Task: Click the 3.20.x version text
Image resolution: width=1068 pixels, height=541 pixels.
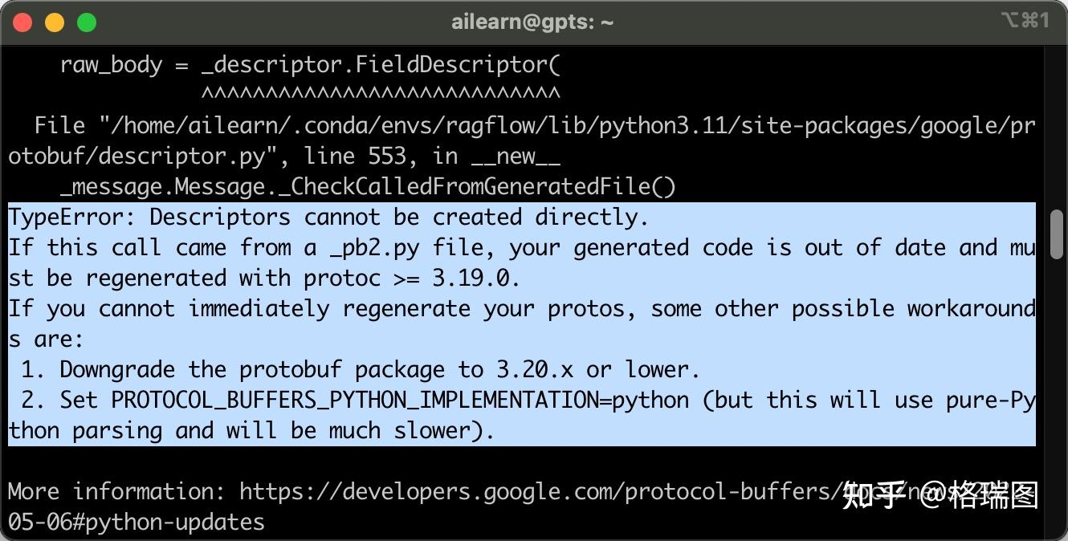Action: 535,369
